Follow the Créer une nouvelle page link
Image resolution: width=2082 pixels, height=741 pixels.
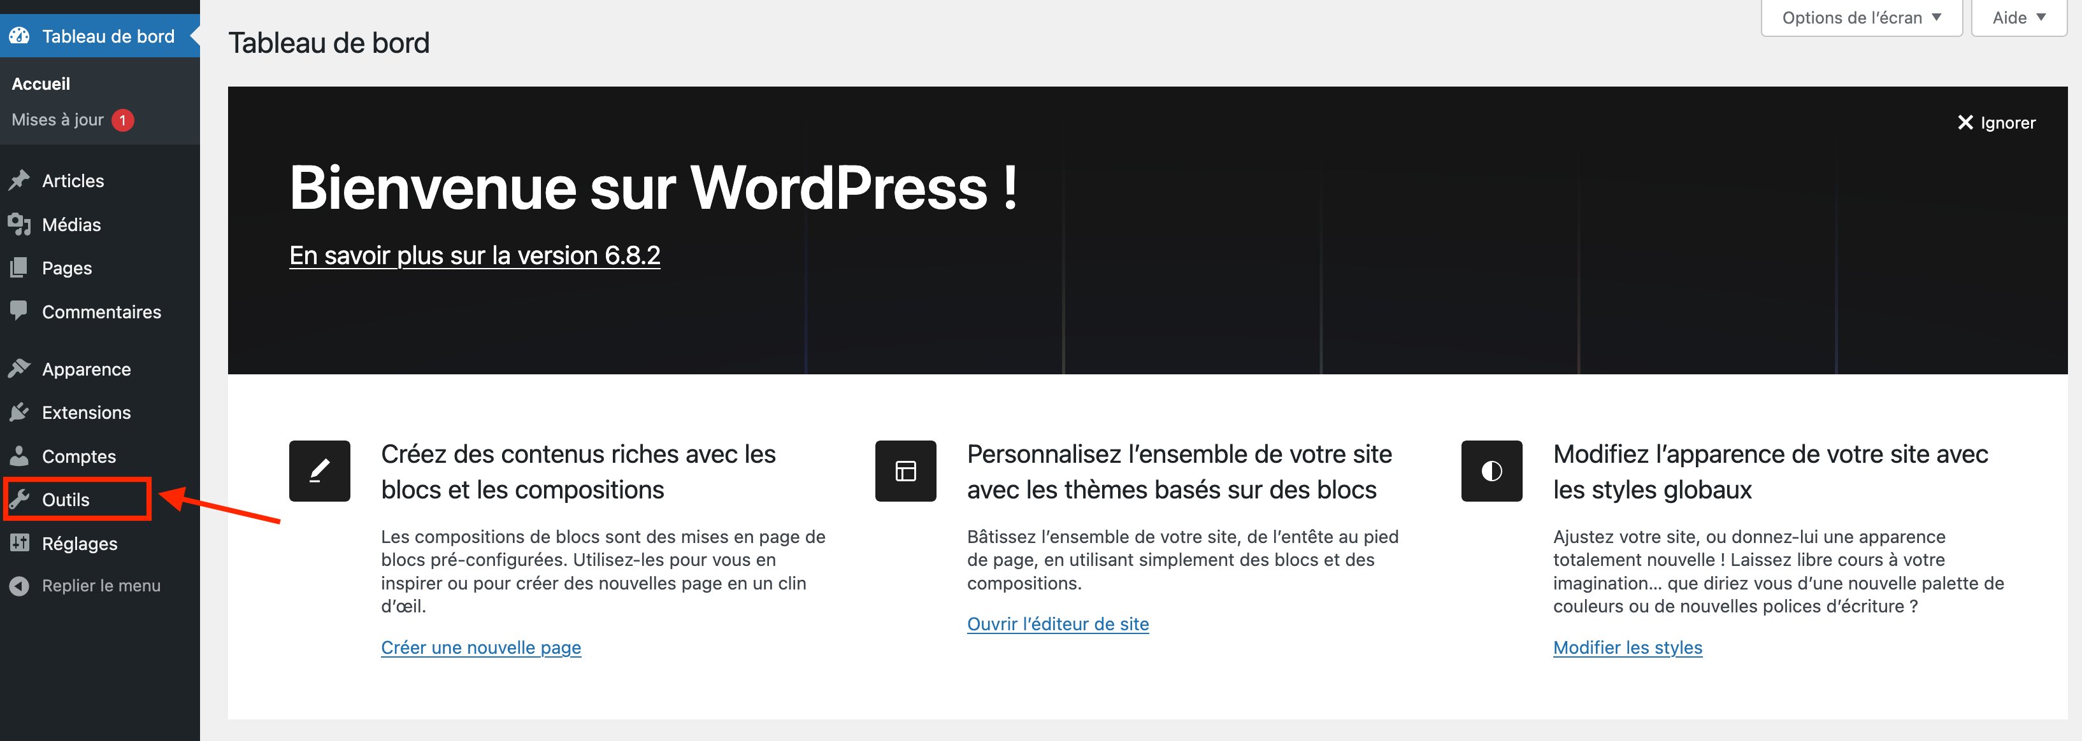point(481,647)
